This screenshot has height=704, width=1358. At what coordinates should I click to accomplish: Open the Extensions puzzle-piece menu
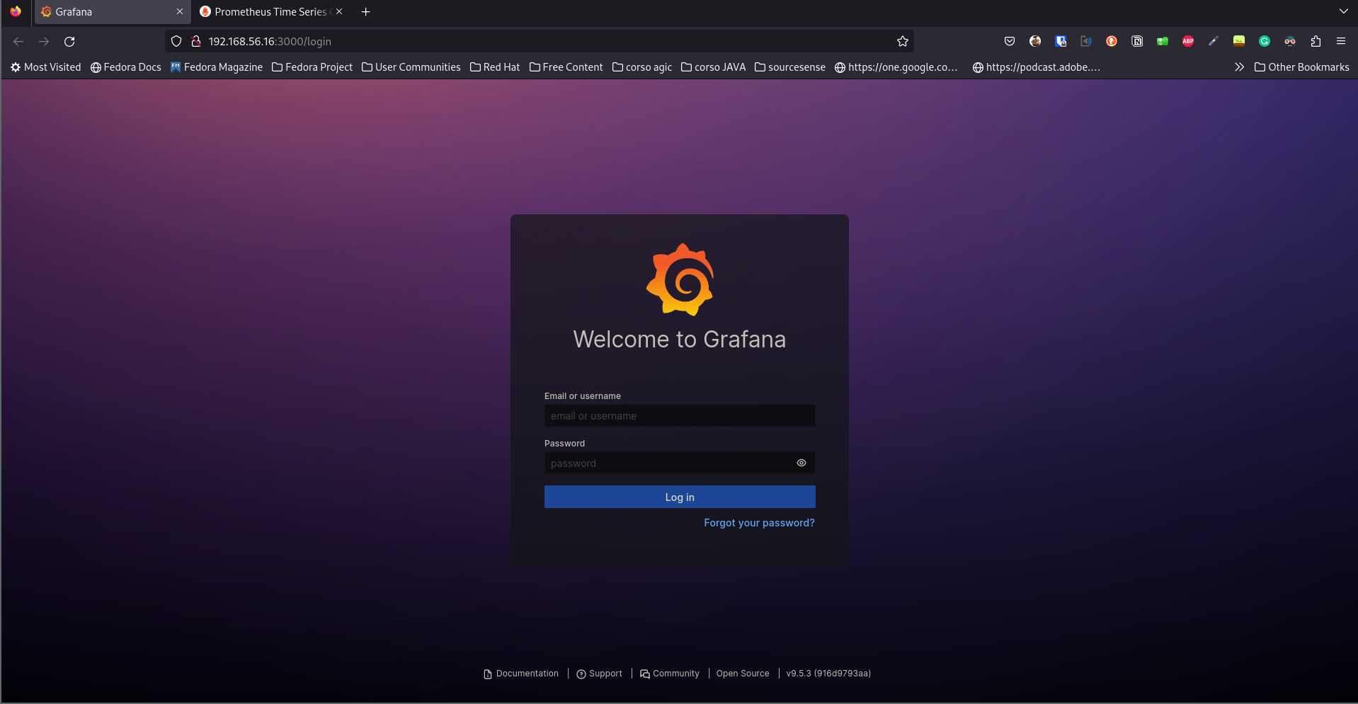tap(1316, 41)
